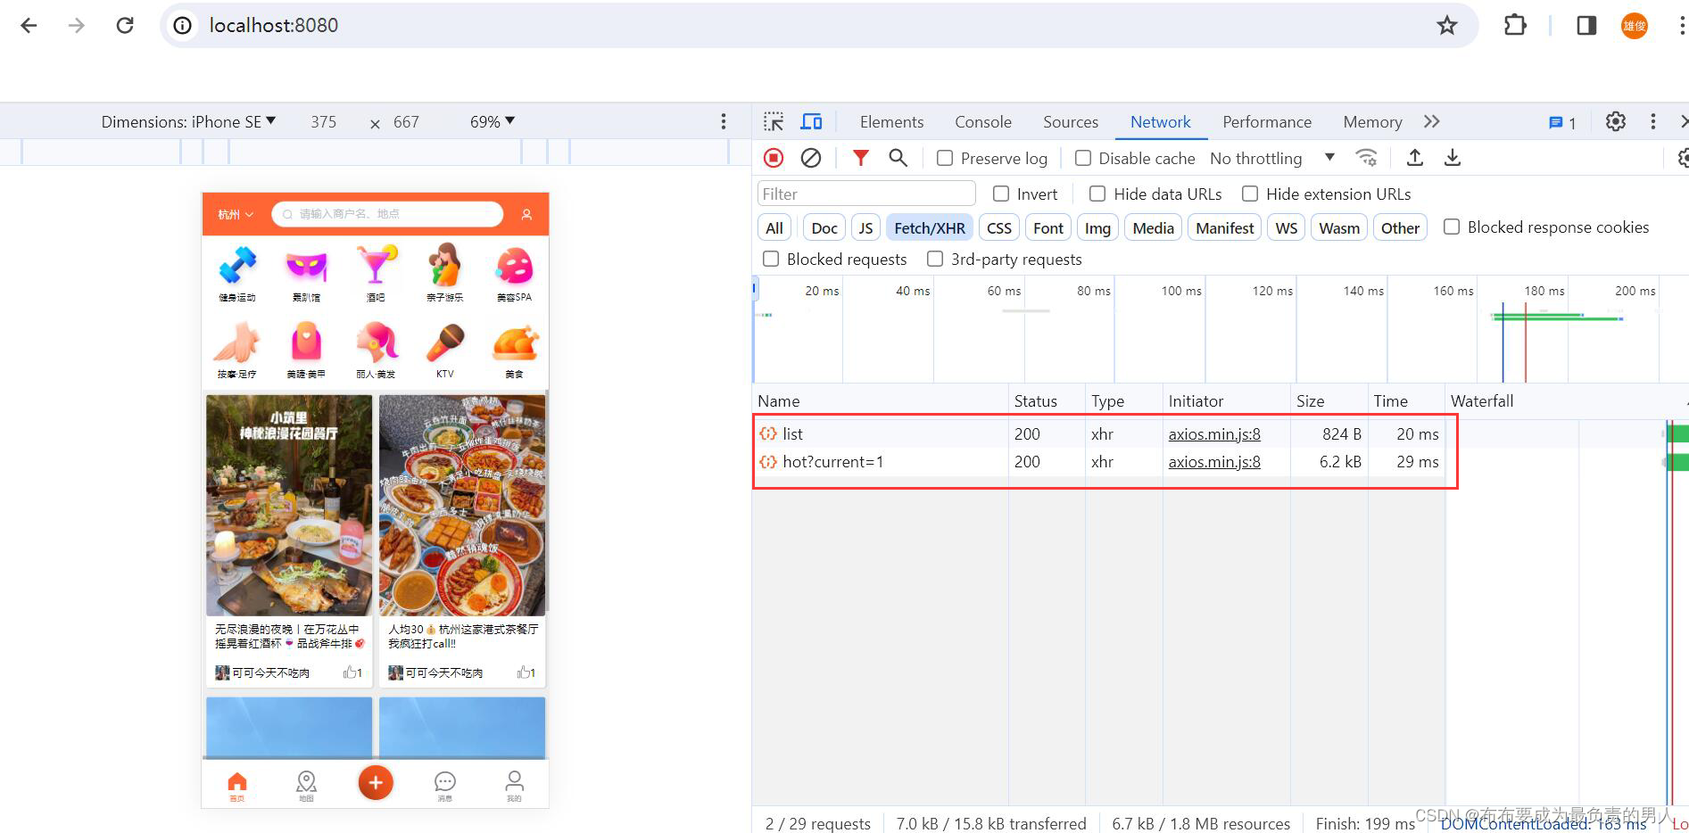The width and height of the screenshot is (1689, 833).
Task: Open the network search magnifier
Action: 898,158
